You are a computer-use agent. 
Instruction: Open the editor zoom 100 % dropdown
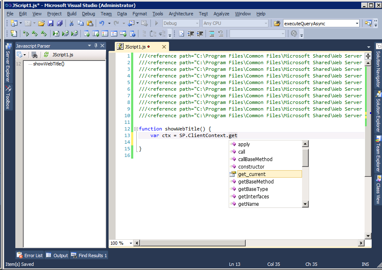[131, 243]
